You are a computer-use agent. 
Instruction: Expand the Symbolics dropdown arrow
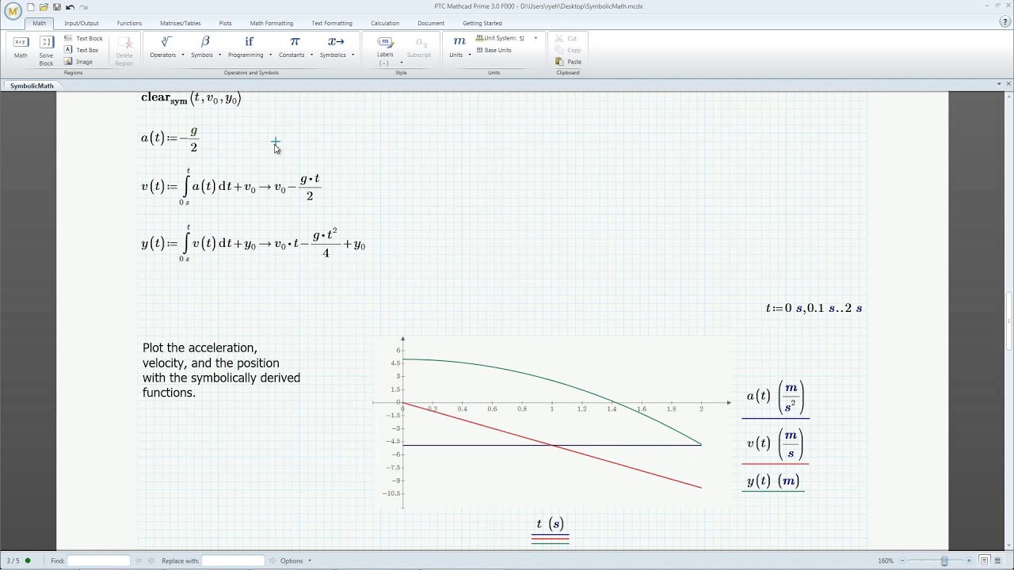coord(353,55)
